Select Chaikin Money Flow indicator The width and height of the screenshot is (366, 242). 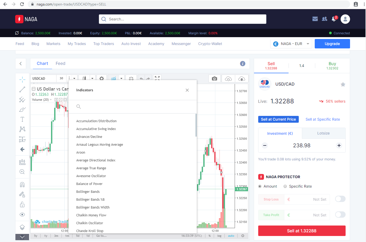coord(91,215)
